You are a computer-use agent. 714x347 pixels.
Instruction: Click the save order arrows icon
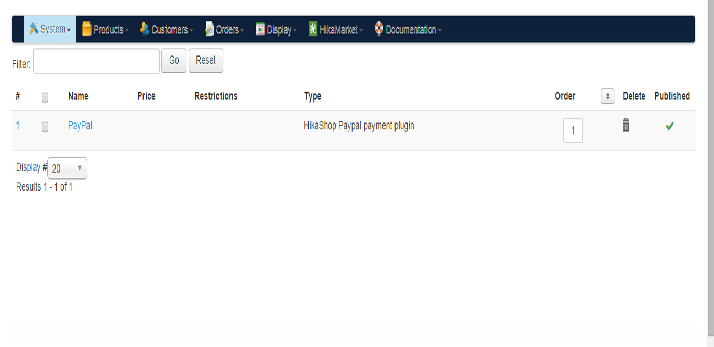[x=608, y=96]
